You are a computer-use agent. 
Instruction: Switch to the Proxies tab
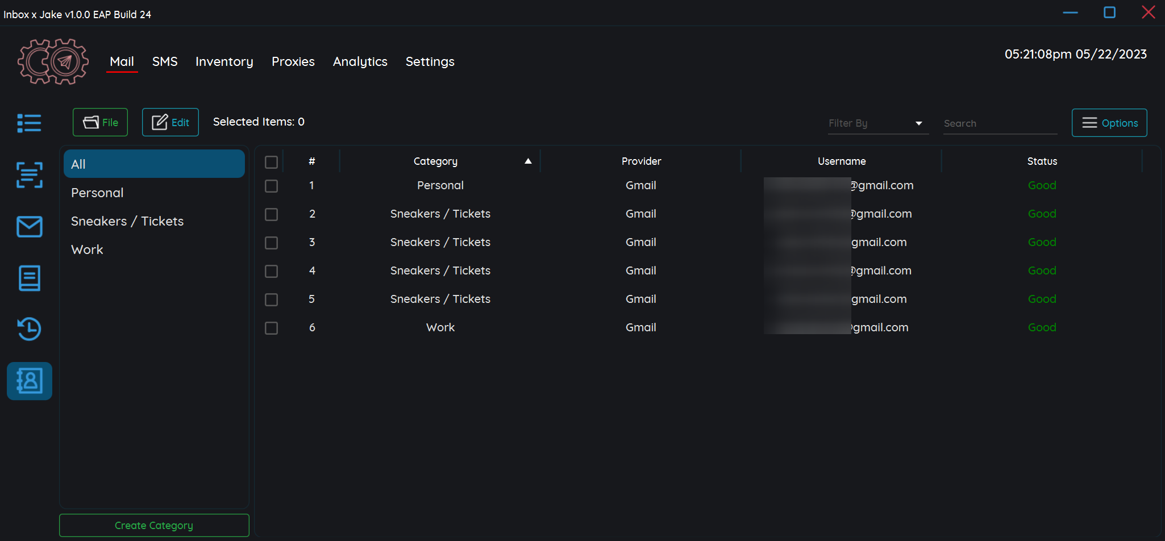pos(293,61)
